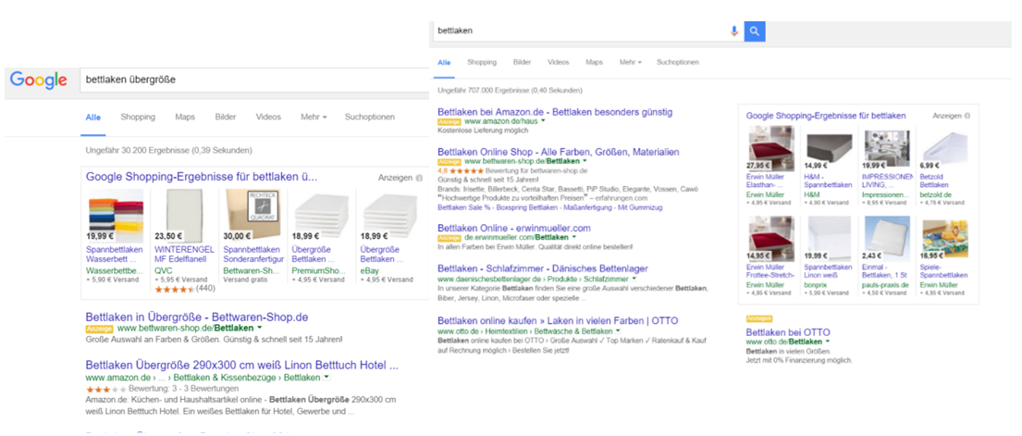The width and height of the screenshot is (1022, 436).
Task: Open Maps tab in left window
Action: [185, 117]
